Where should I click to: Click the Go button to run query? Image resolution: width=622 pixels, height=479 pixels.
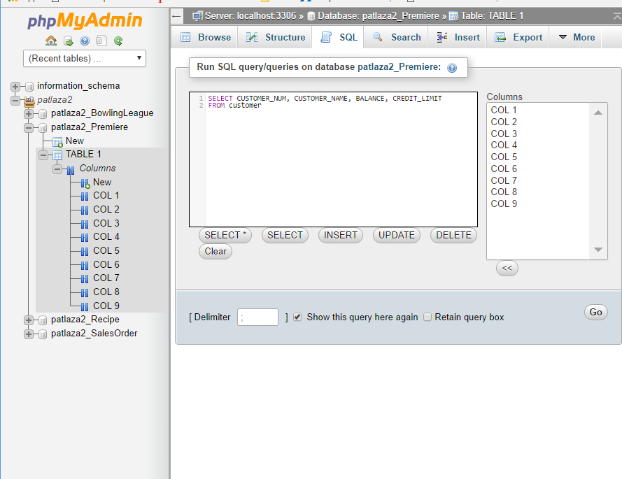click(595, 312)
